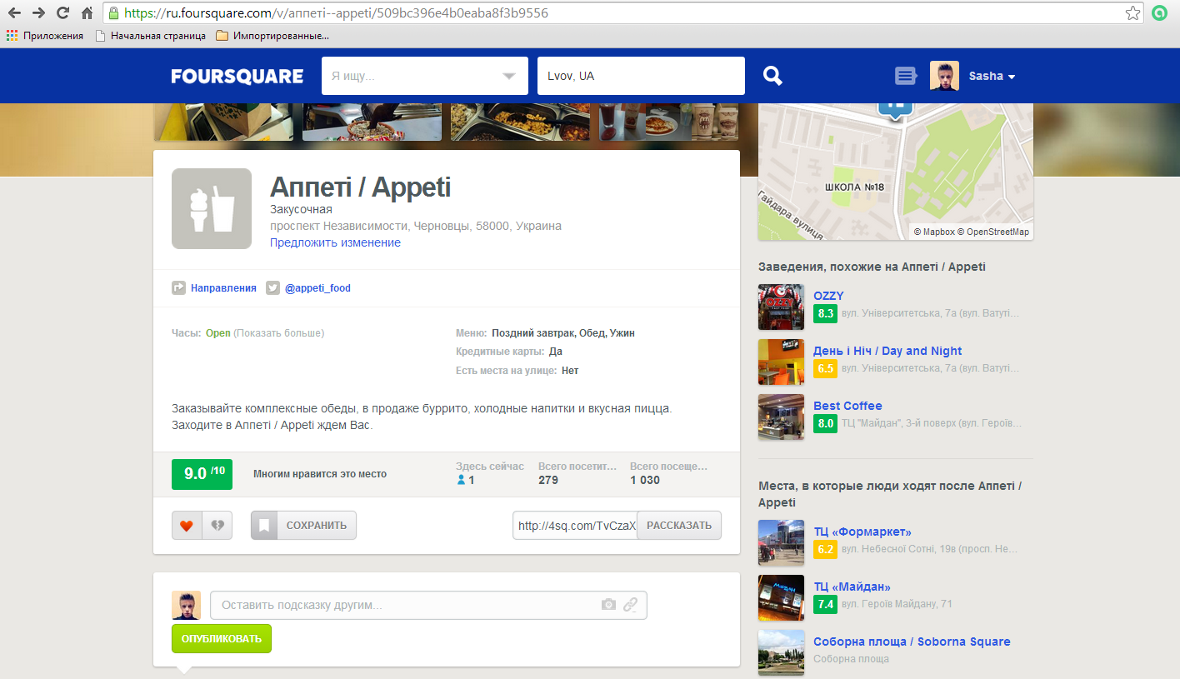Edit the 'Lvov, UA' location field
Image resolution: width=1180 pixels, height=679 pixels.
641,76
